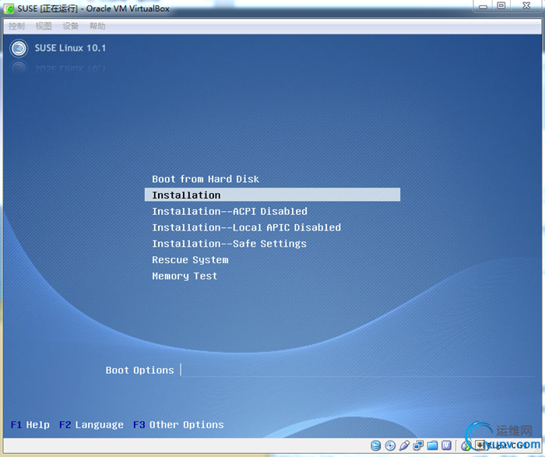545x457 pixels.
Task: Click the keyboard capture arrow icon
Action: (480, 445)
